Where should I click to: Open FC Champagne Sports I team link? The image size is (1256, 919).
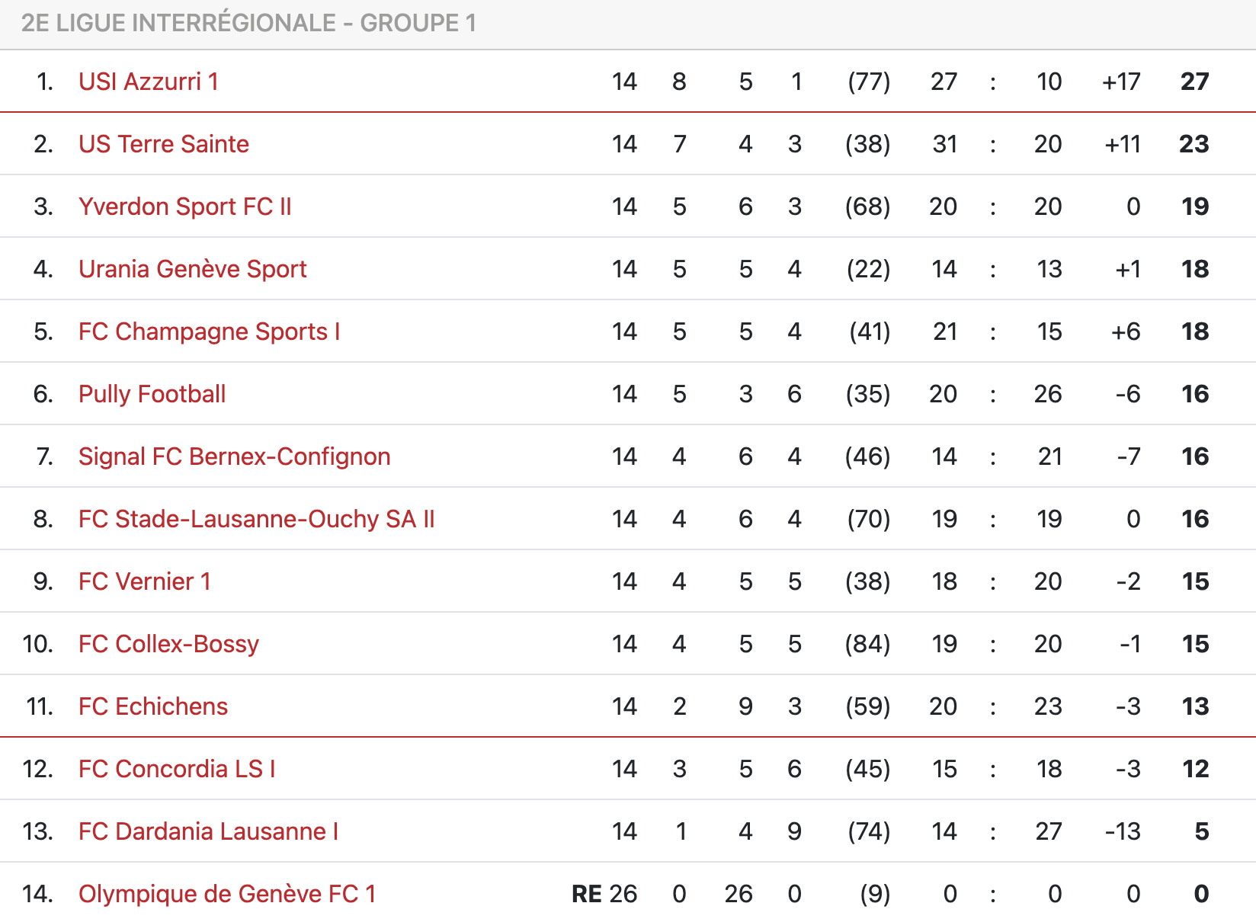coord(210,331)
